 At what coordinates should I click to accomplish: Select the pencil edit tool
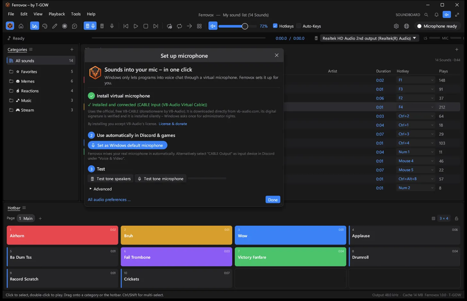pos(55,26)
